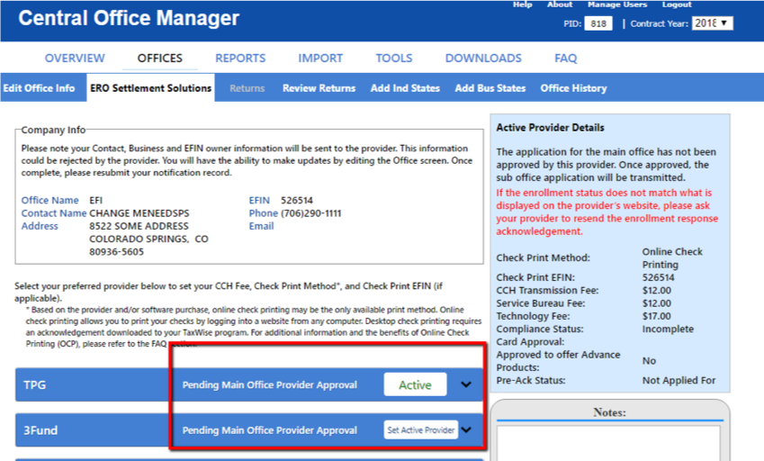
Task: Click the Active button for TPG
Action: click(x=415, y=384)
